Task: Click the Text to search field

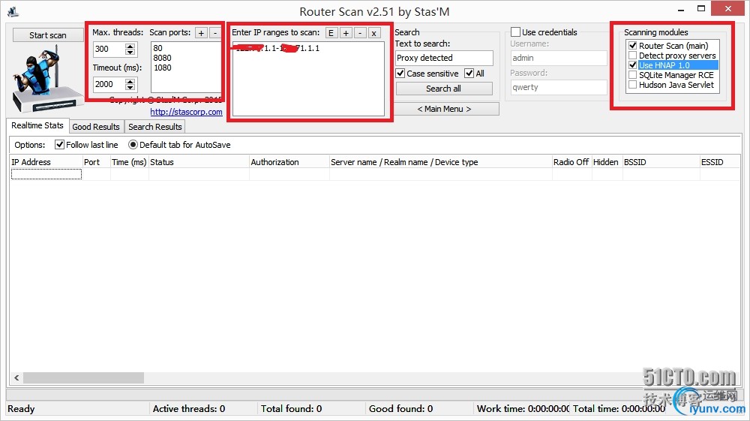Action: pos(444,58)
